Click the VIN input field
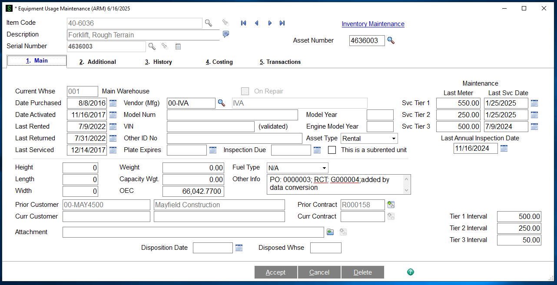 [211, 126]
